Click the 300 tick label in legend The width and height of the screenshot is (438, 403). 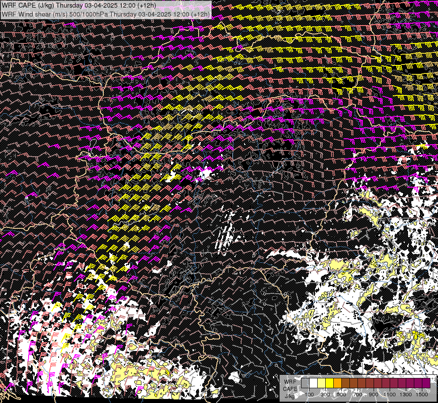pos(325,394)
